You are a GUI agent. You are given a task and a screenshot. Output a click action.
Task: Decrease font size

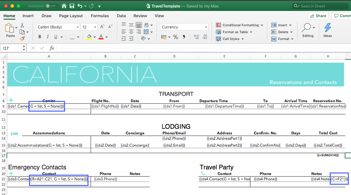pos(110,27)
